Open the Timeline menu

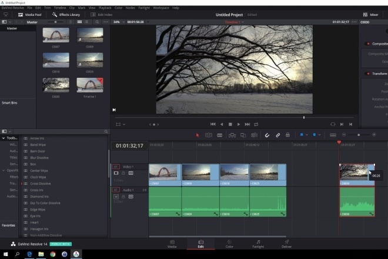tap(59, 8)
